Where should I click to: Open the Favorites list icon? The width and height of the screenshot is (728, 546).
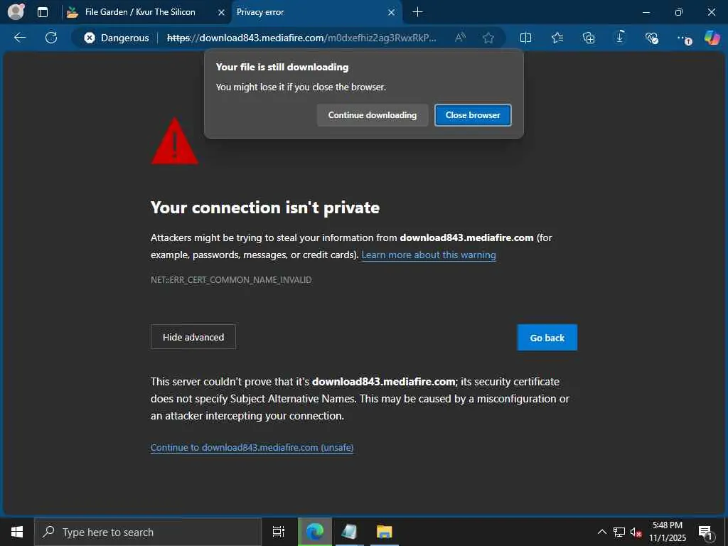[557, 38]
